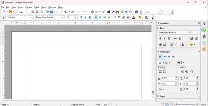Viewport: 208px width, 106px height.
Task: Open sidebar Navigator compass icon
Action: (204, 49)
